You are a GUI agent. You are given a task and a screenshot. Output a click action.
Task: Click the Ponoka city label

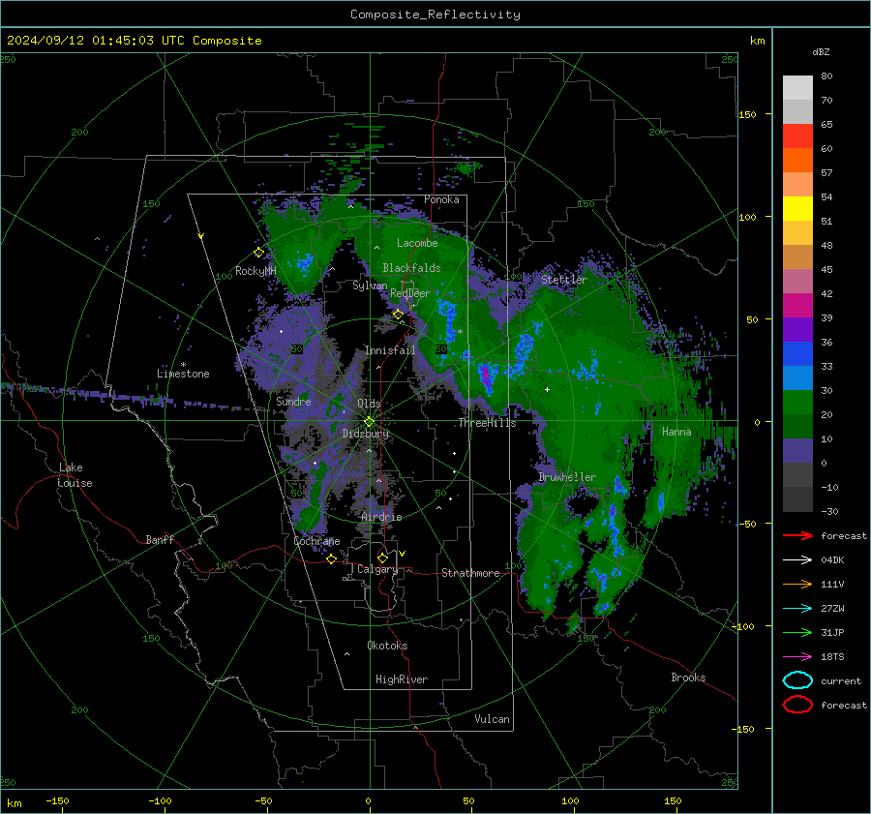coord(441,199)
